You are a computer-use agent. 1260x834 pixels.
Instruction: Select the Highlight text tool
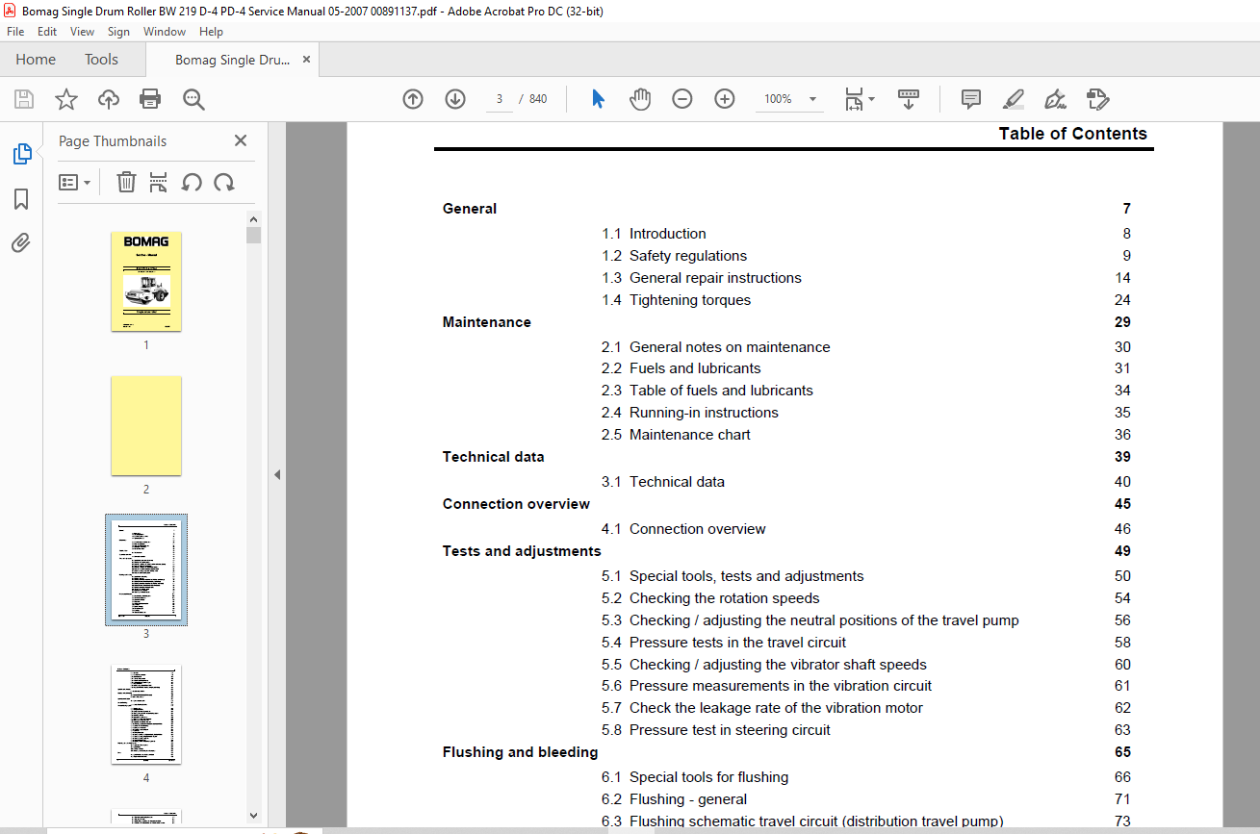pyautogui.click(x=1014, y=99)
